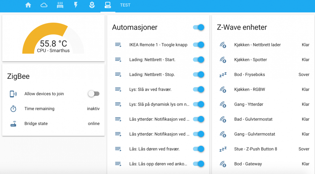
Task: Switch to the TEST tab
Action: (125, 5)
